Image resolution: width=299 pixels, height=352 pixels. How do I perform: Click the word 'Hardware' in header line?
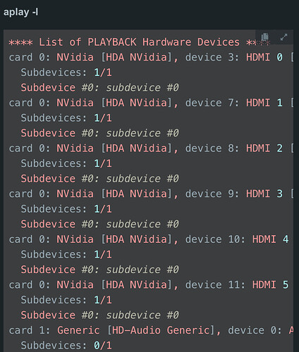tap(167, 42)
